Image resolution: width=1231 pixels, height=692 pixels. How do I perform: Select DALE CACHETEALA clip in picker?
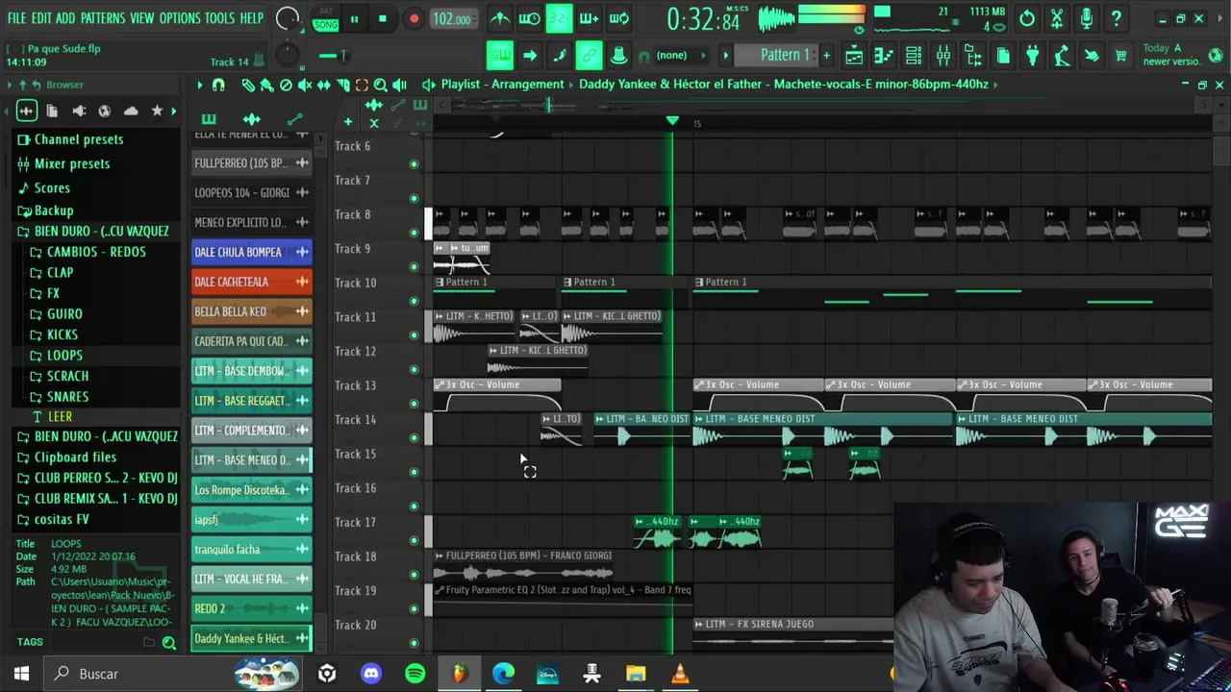[x=251, y=282]
